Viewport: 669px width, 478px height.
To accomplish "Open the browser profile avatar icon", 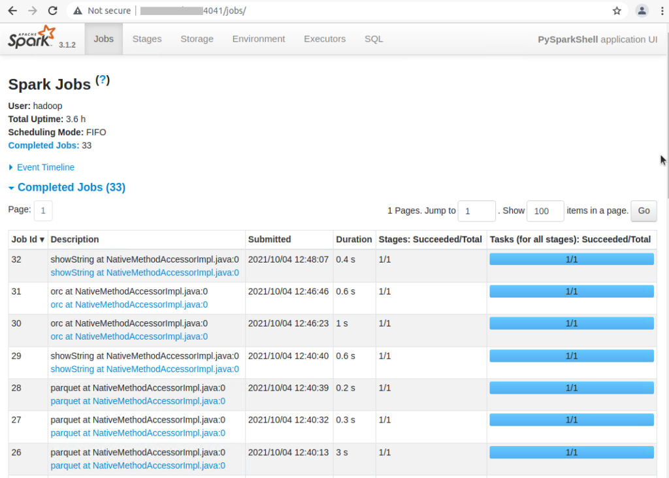I will (642, 11).
